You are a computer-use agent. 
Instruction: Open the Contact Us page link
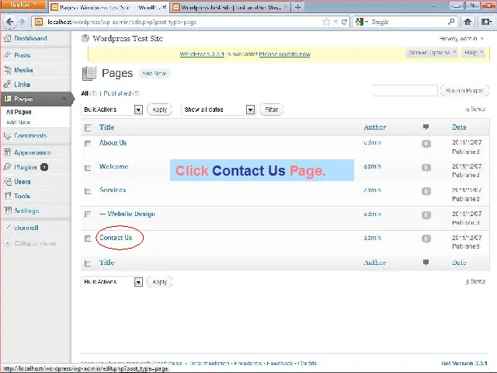click(x=116, y=238)
